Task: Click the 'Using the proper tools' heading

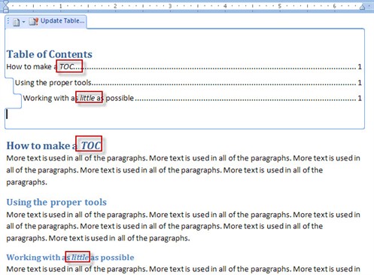Action: [x=56, y=202]
